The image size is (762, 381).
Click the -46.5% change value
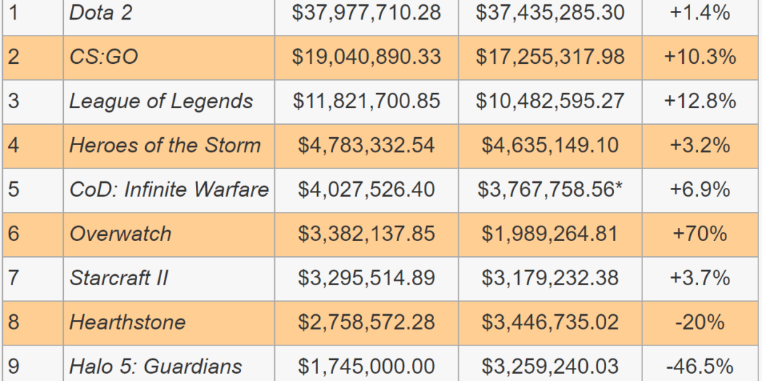point(700,366)
